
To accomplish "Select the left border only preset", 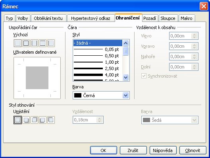I will point(51,43).
